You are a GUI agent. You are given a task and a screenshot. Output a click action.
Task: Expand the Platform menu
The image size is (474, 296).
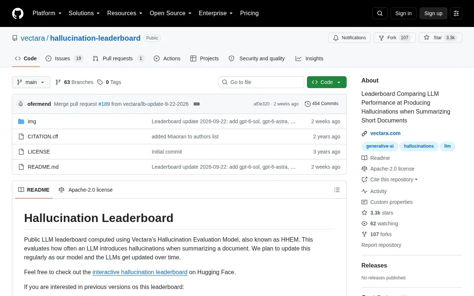[47, 13]
